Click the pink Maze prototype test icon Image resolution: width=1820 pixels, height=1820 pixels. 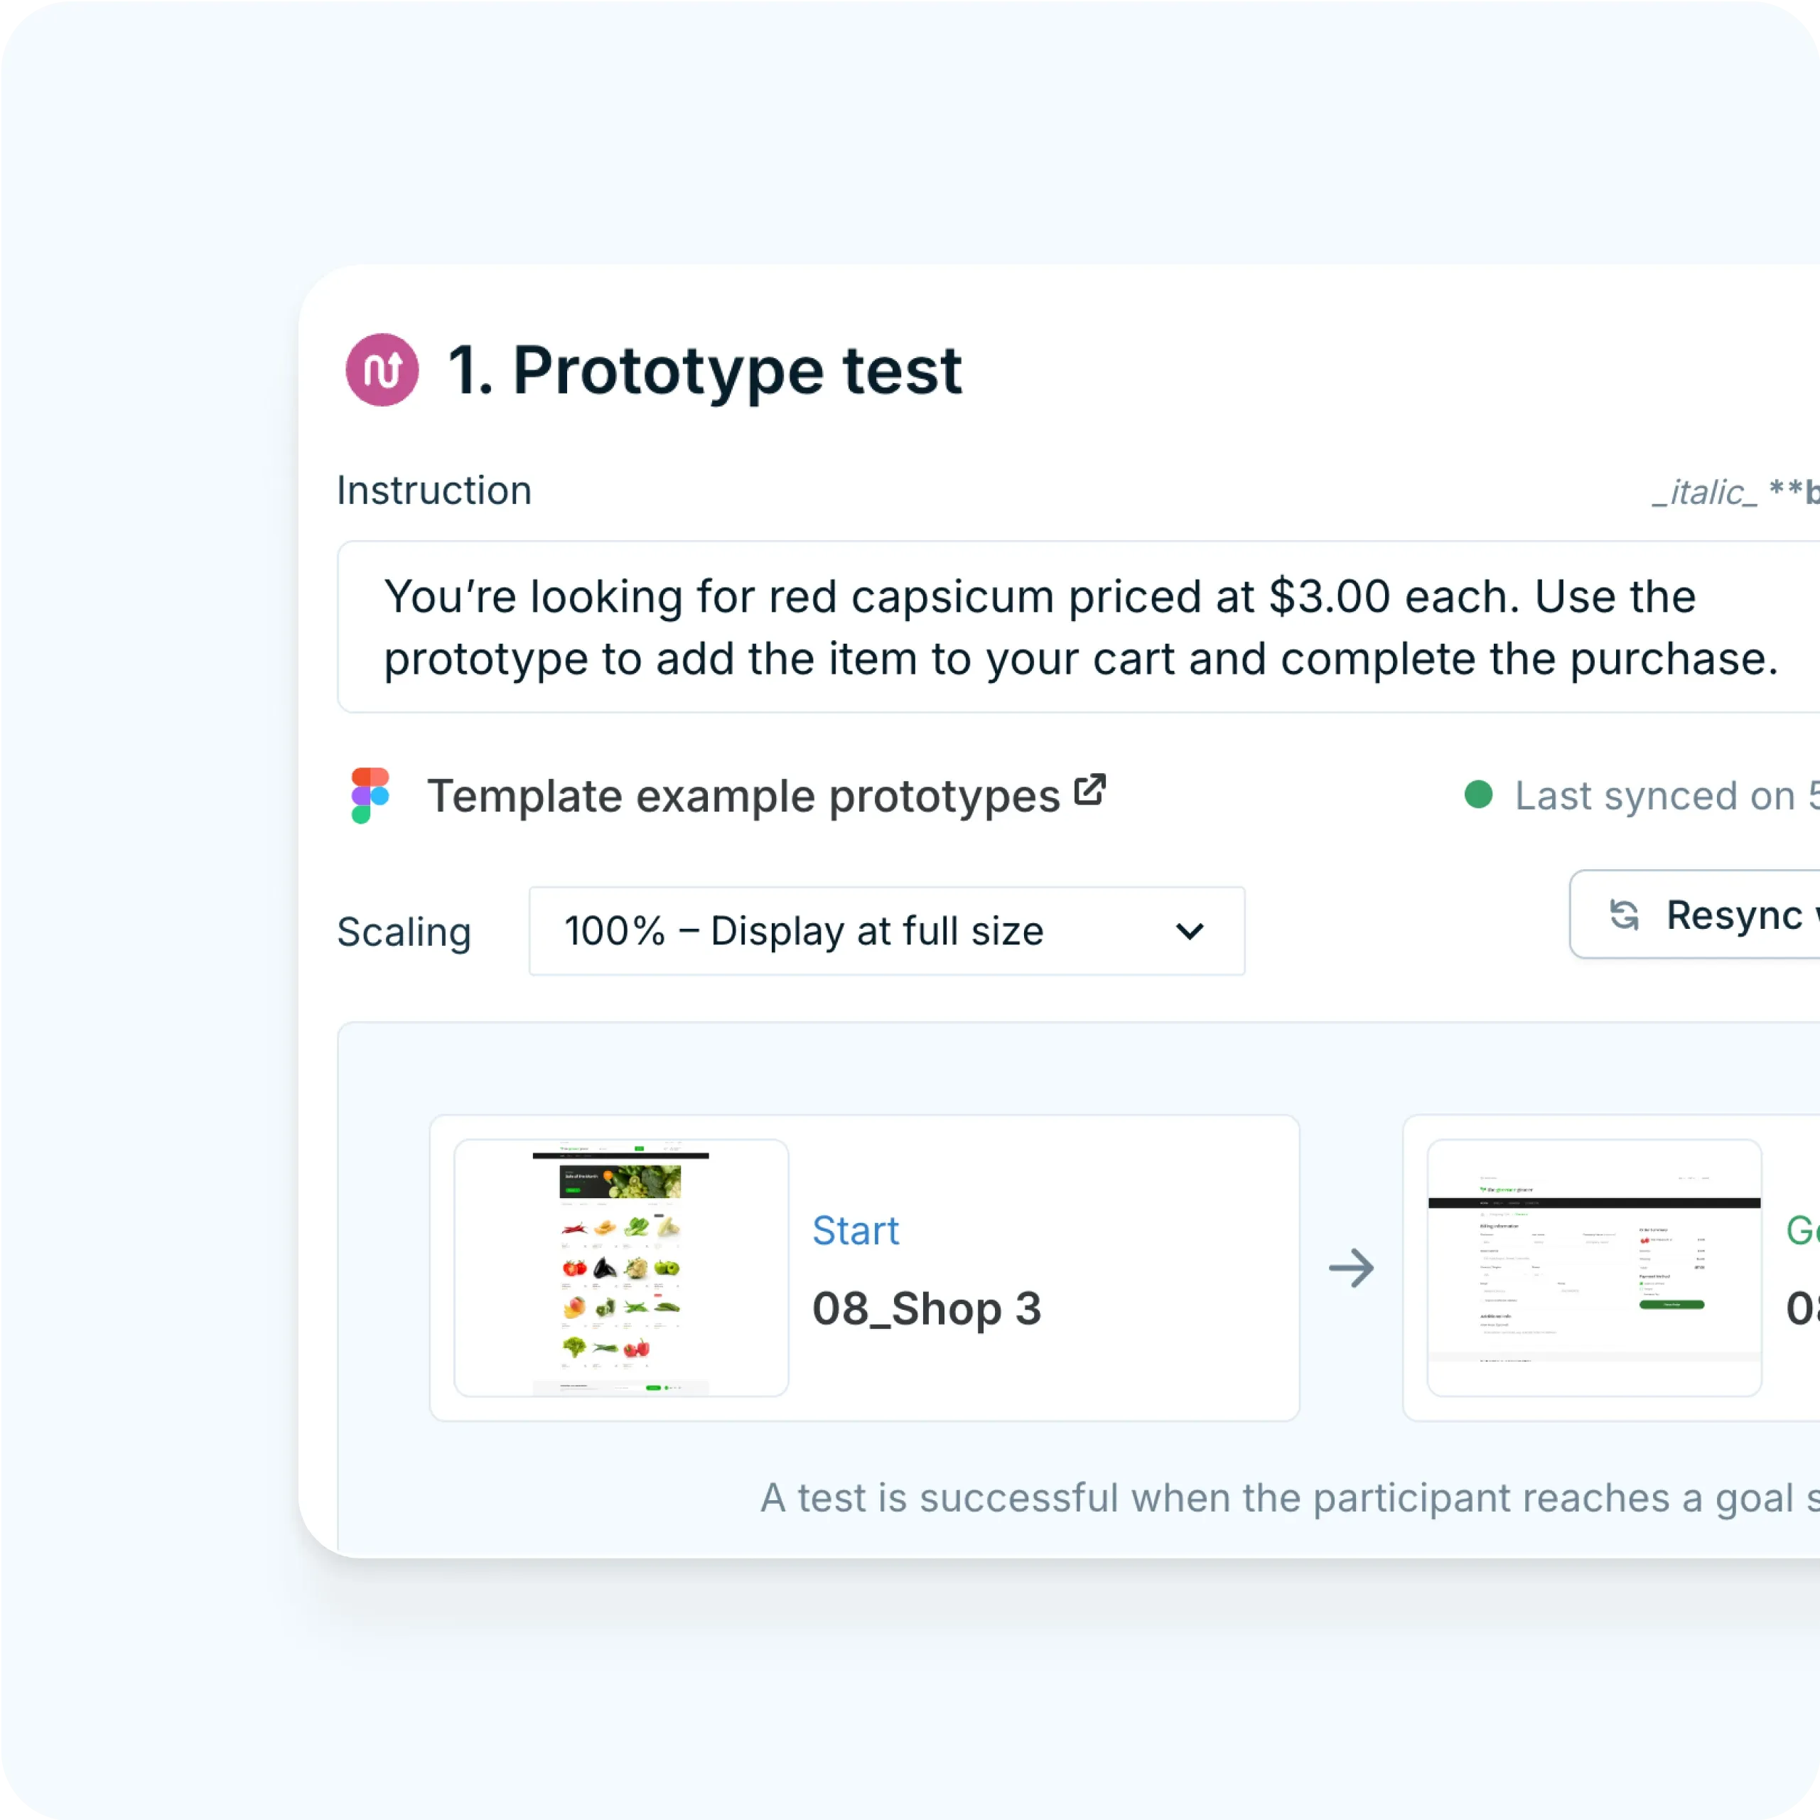tap(381, 370)
